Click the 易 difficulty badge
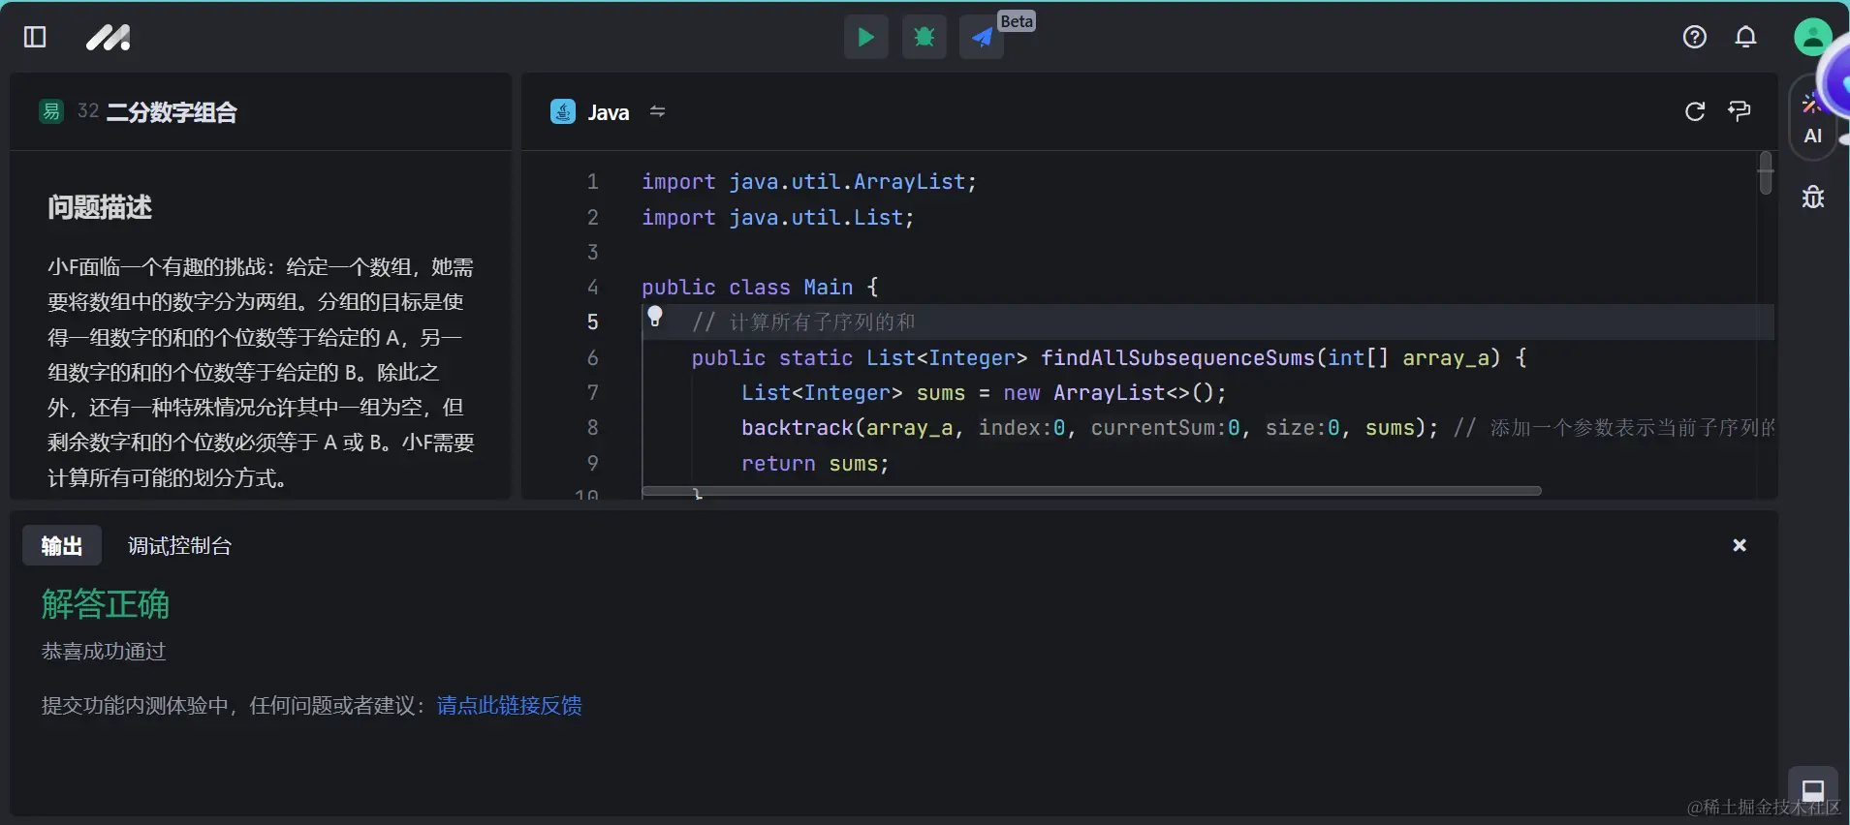 pyautogui.click(x=51, y=111)
